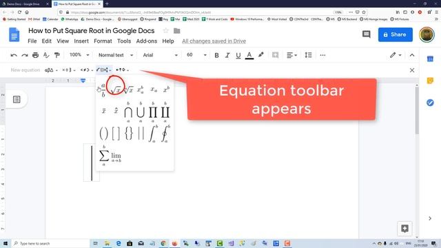Viewport: 441px width, 248px height.
Task: Open the miscellaneous operations equation dropdown
Action: pos(69,70)
